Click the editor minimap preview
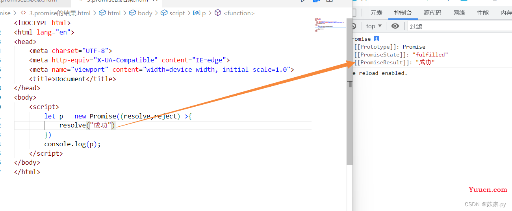 330,25
